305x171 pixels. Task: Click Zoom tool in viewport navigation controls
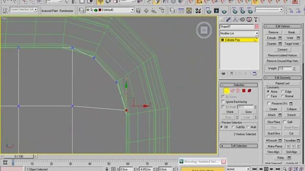(x=285, y=169)
